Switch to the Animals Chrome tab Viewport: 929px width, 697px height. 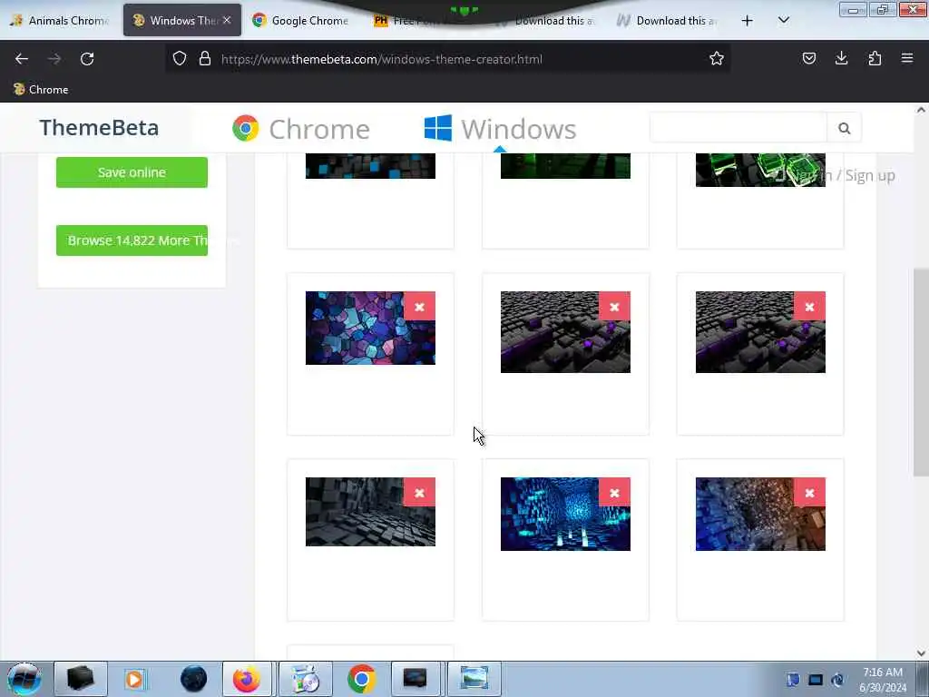point(61,20)
